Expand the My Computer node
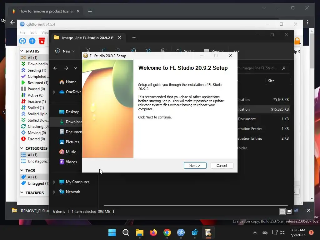 tap(54, 182)
